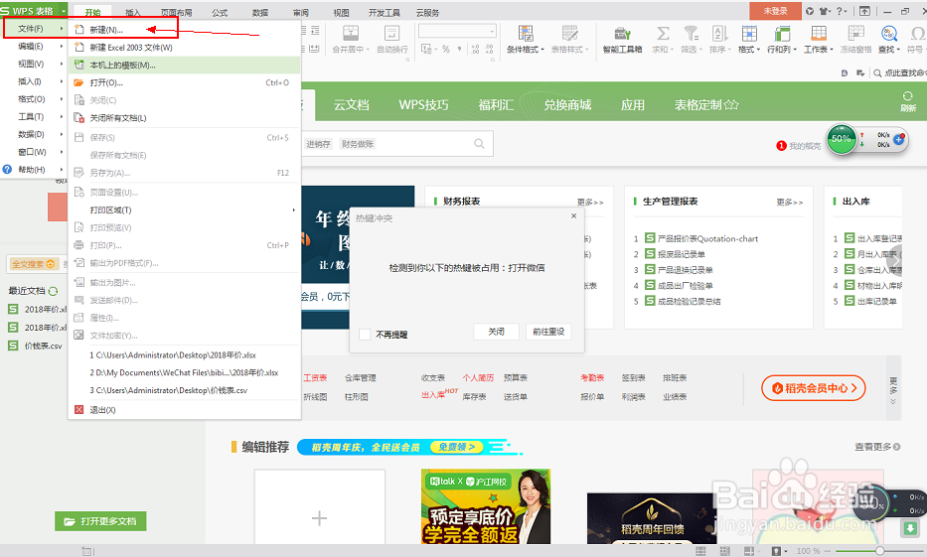Image resolution: width=927 pixels, height=557 pixels.
Task: Click the help question mark icon in title bar
Action: pyautogui.click(x=841, y=11)
